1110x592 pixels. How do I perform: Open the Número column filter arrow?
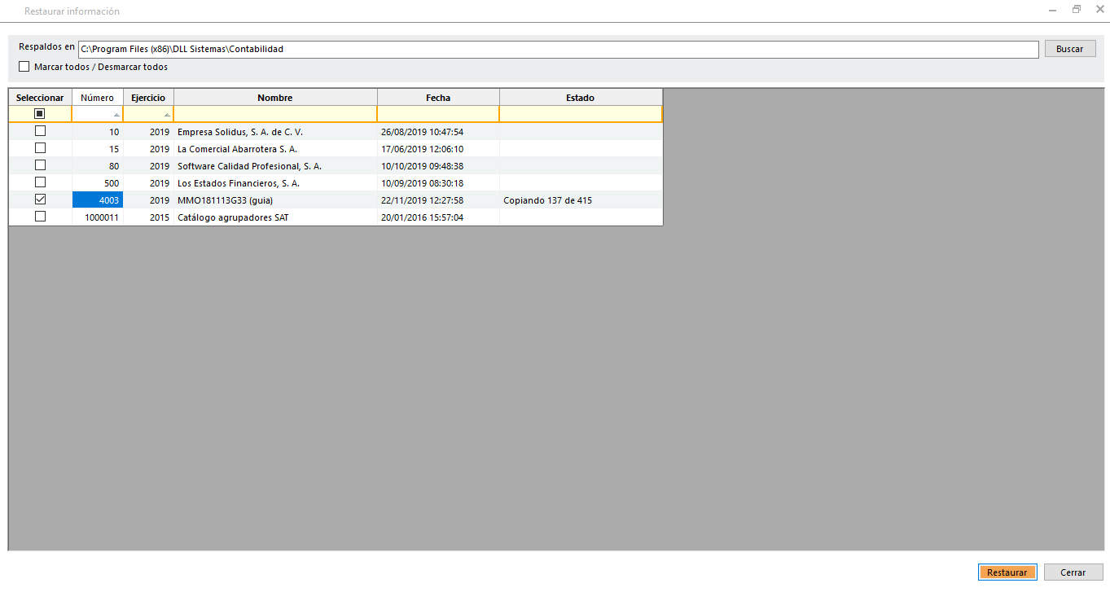point(116,115)
